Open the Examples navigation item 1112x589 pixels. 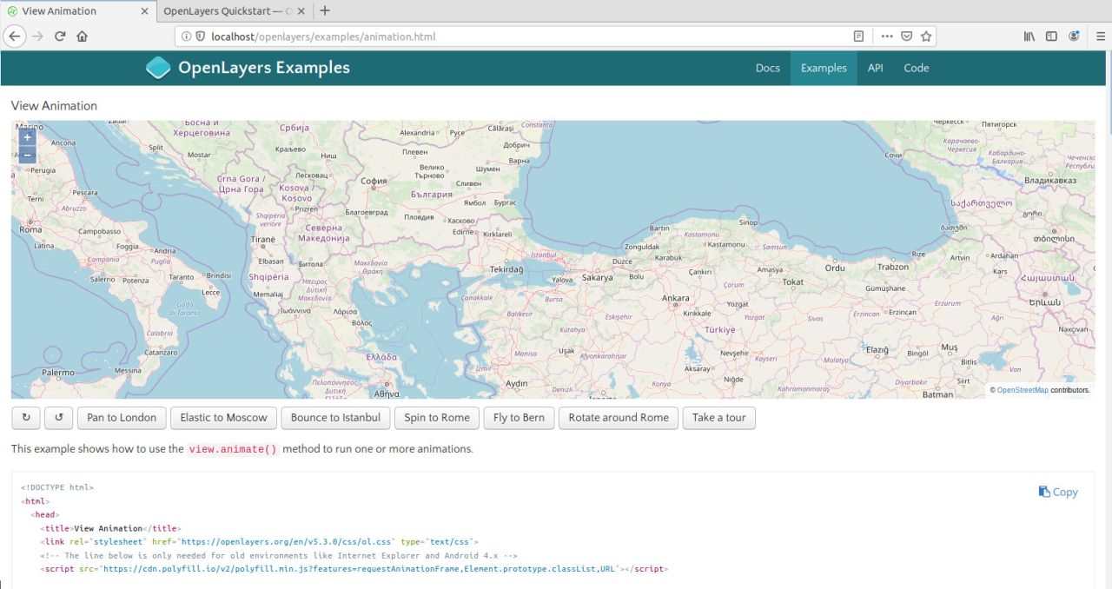point(824,68)
